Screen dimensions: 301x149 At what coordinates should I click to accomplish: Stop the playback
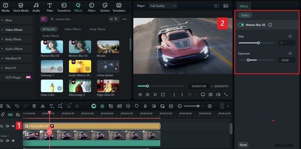coord(163,95)
